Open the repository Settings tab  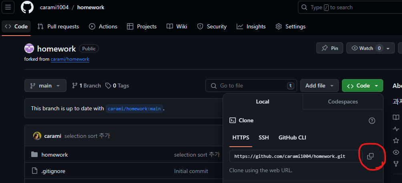click(290, 27)
